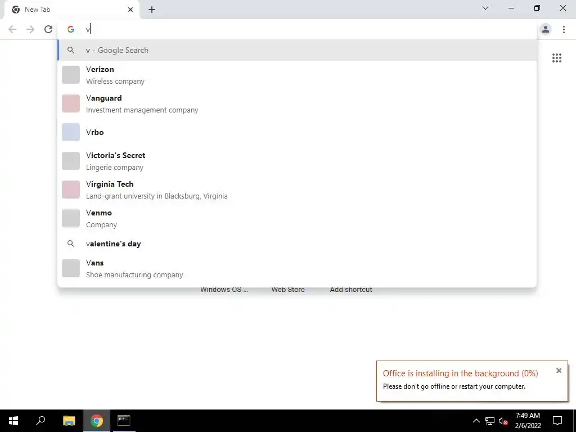Click the Vans suggestion thumbnail
The image size is (576, 432).
(x=71, y=268)
